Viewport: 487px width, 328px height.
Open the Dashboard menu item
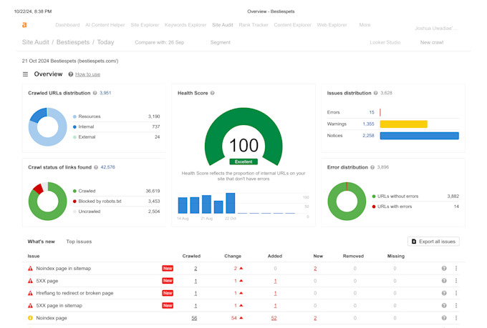pyautogui.click(x=67, y=25)
